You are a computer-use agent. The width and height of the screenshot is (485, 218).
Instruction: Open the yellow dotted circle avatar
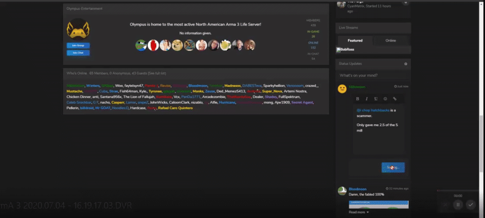coord(226,46)
